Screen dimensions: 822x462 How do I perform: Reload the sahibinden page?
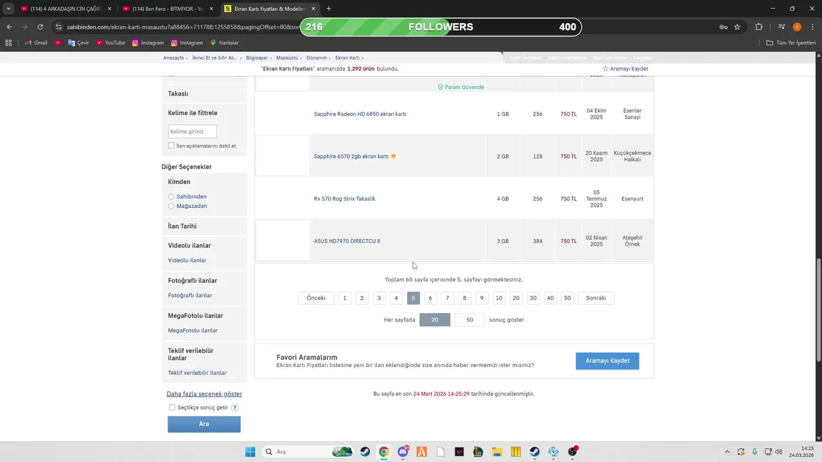pyautogui.click(x=40, y=27)
